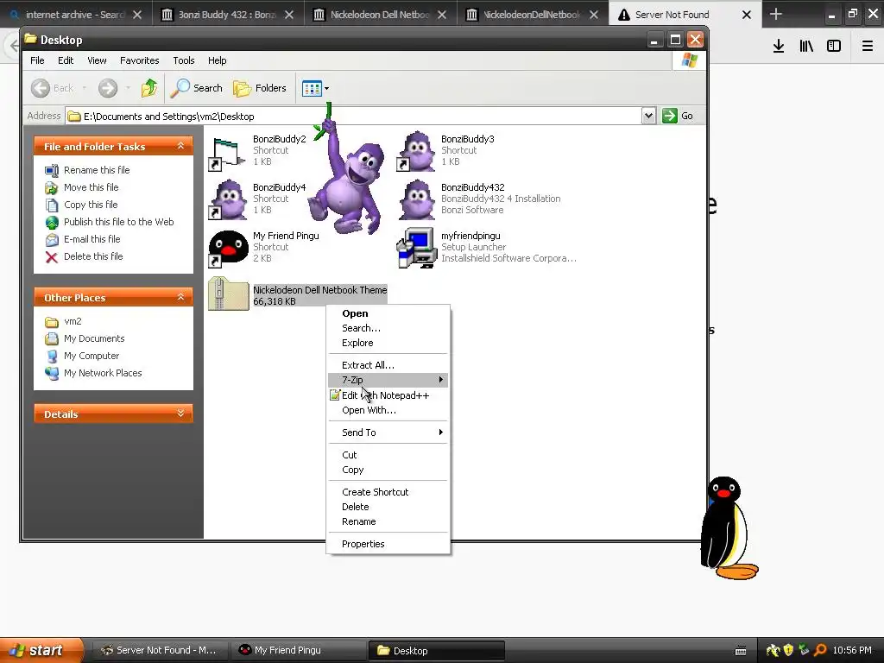
Task: Choose Copy in the context menu
Action: pyautogui.click(x=388, y=470)
